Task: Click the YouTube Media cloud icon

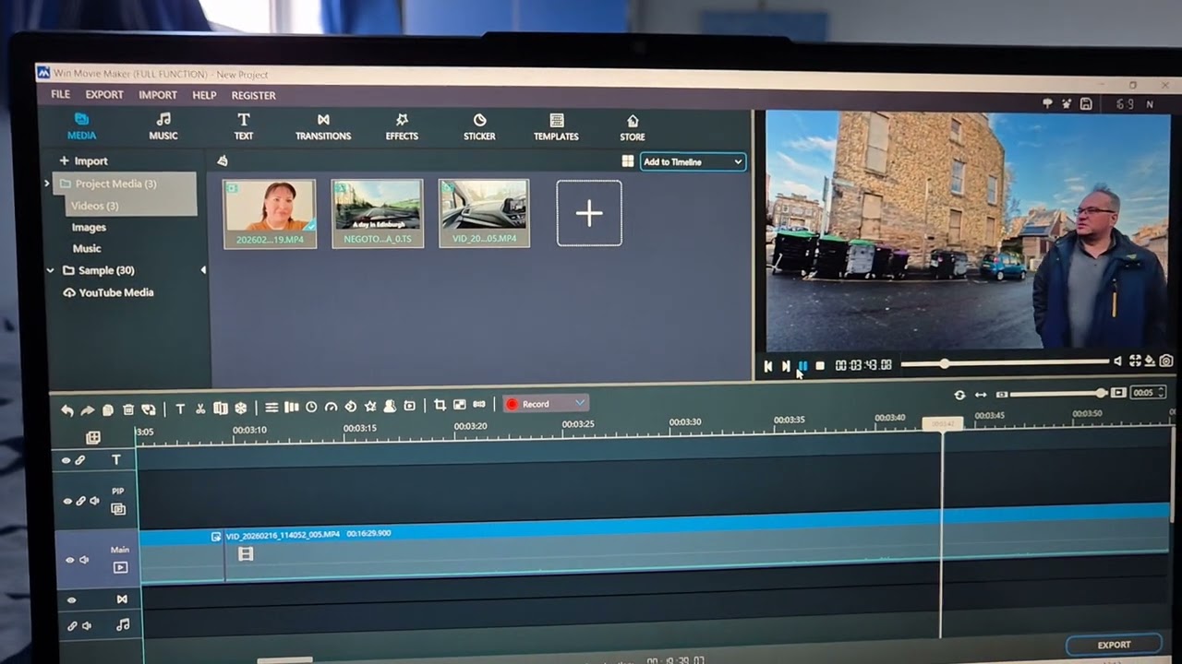Action: point(69,292)
